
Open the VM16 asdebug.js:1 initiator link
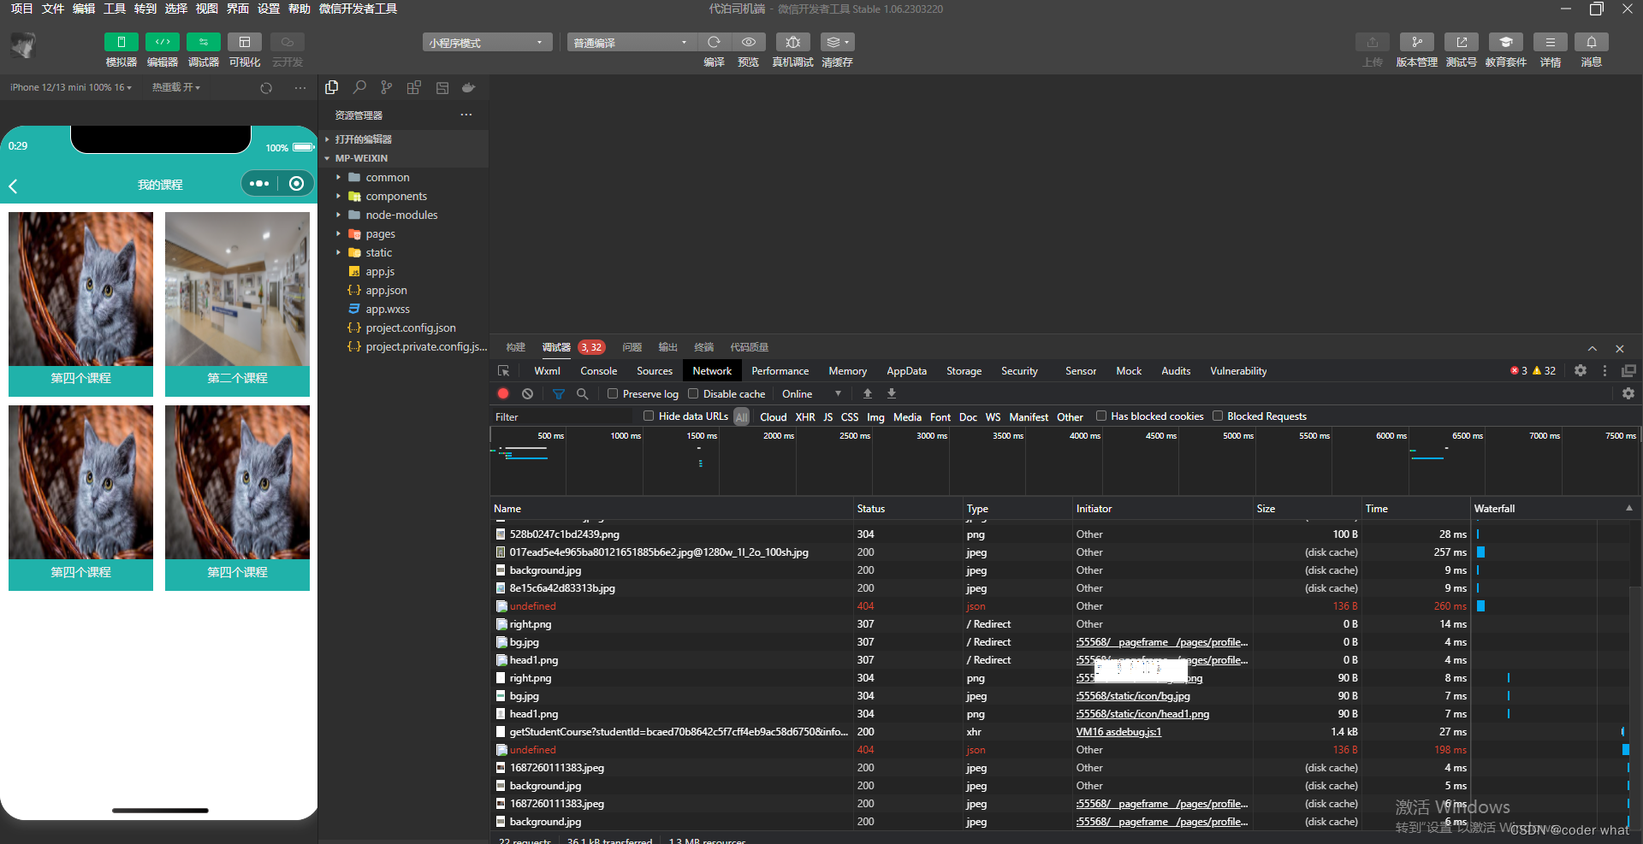[x=1118, y=732]
